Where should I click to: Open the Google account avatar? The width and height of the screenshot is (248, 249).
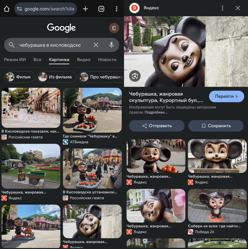pyautogui.click(x=114, y=28)
